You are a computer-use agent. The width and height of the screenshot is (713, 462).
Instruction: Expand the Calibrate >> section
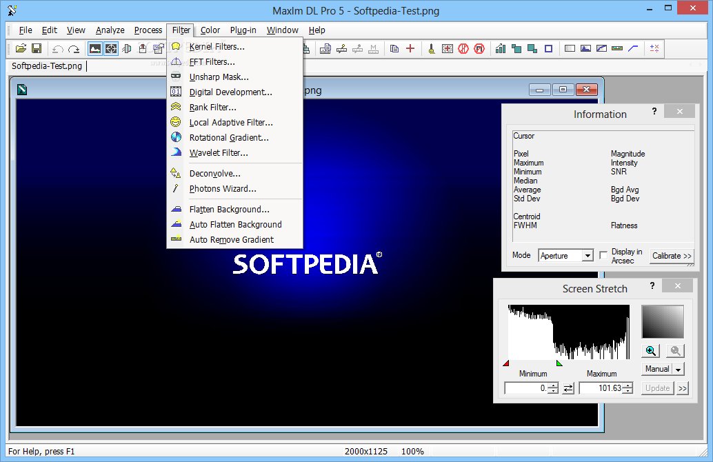672,256
